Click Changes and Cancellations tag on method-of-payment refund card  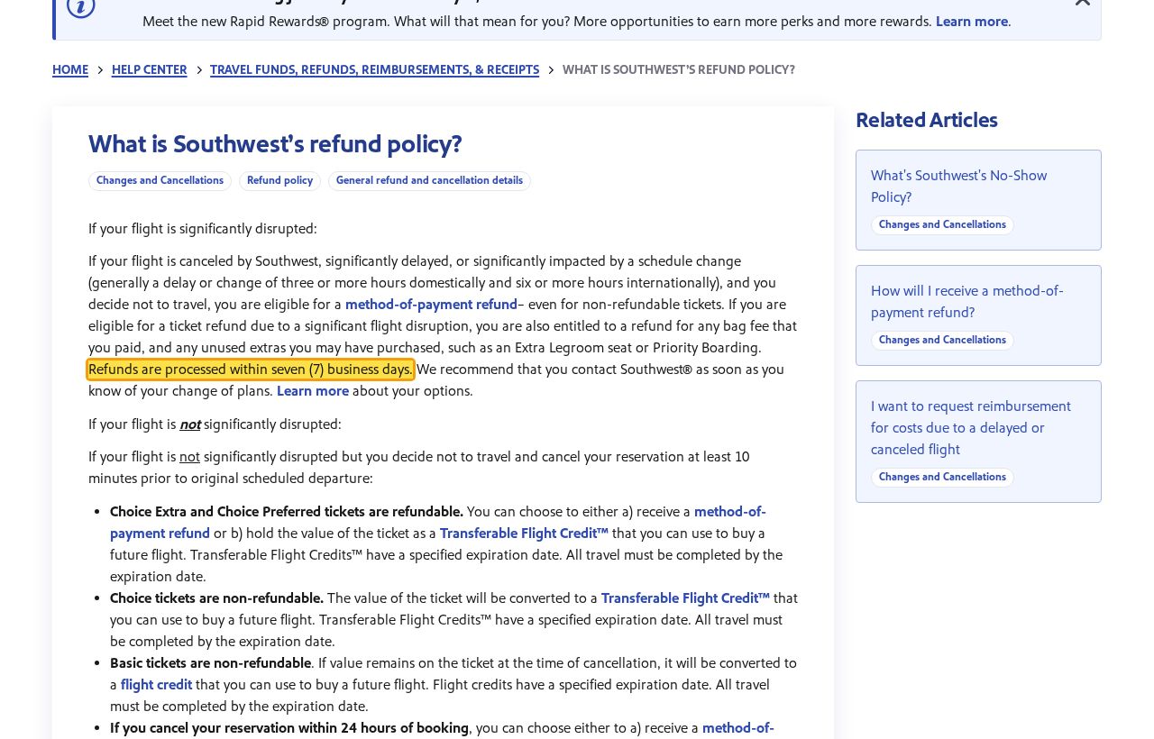pos(942,341)
